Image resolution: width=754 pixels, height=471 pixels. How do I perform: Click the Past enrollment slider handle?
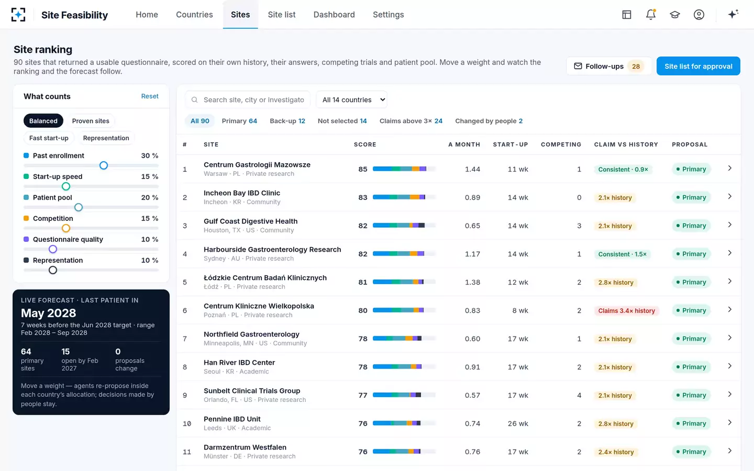click(x=104, y=165)
